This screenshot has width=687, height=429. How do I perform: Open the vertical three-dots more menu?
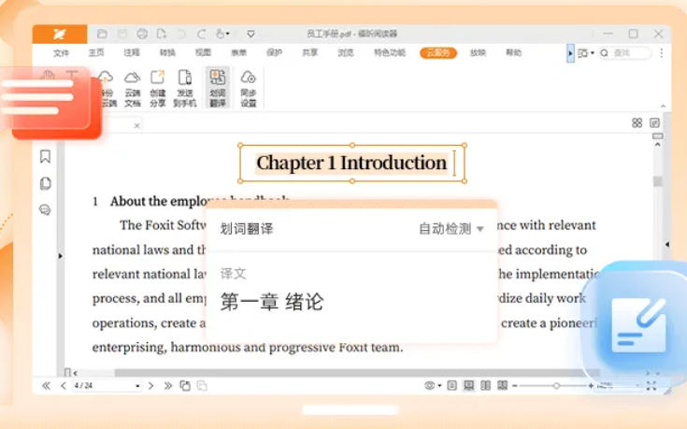(x=662, y=53)
